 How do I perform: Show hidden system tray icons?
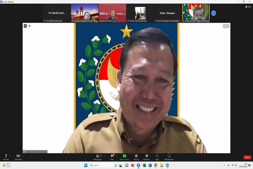pos(224,165)
